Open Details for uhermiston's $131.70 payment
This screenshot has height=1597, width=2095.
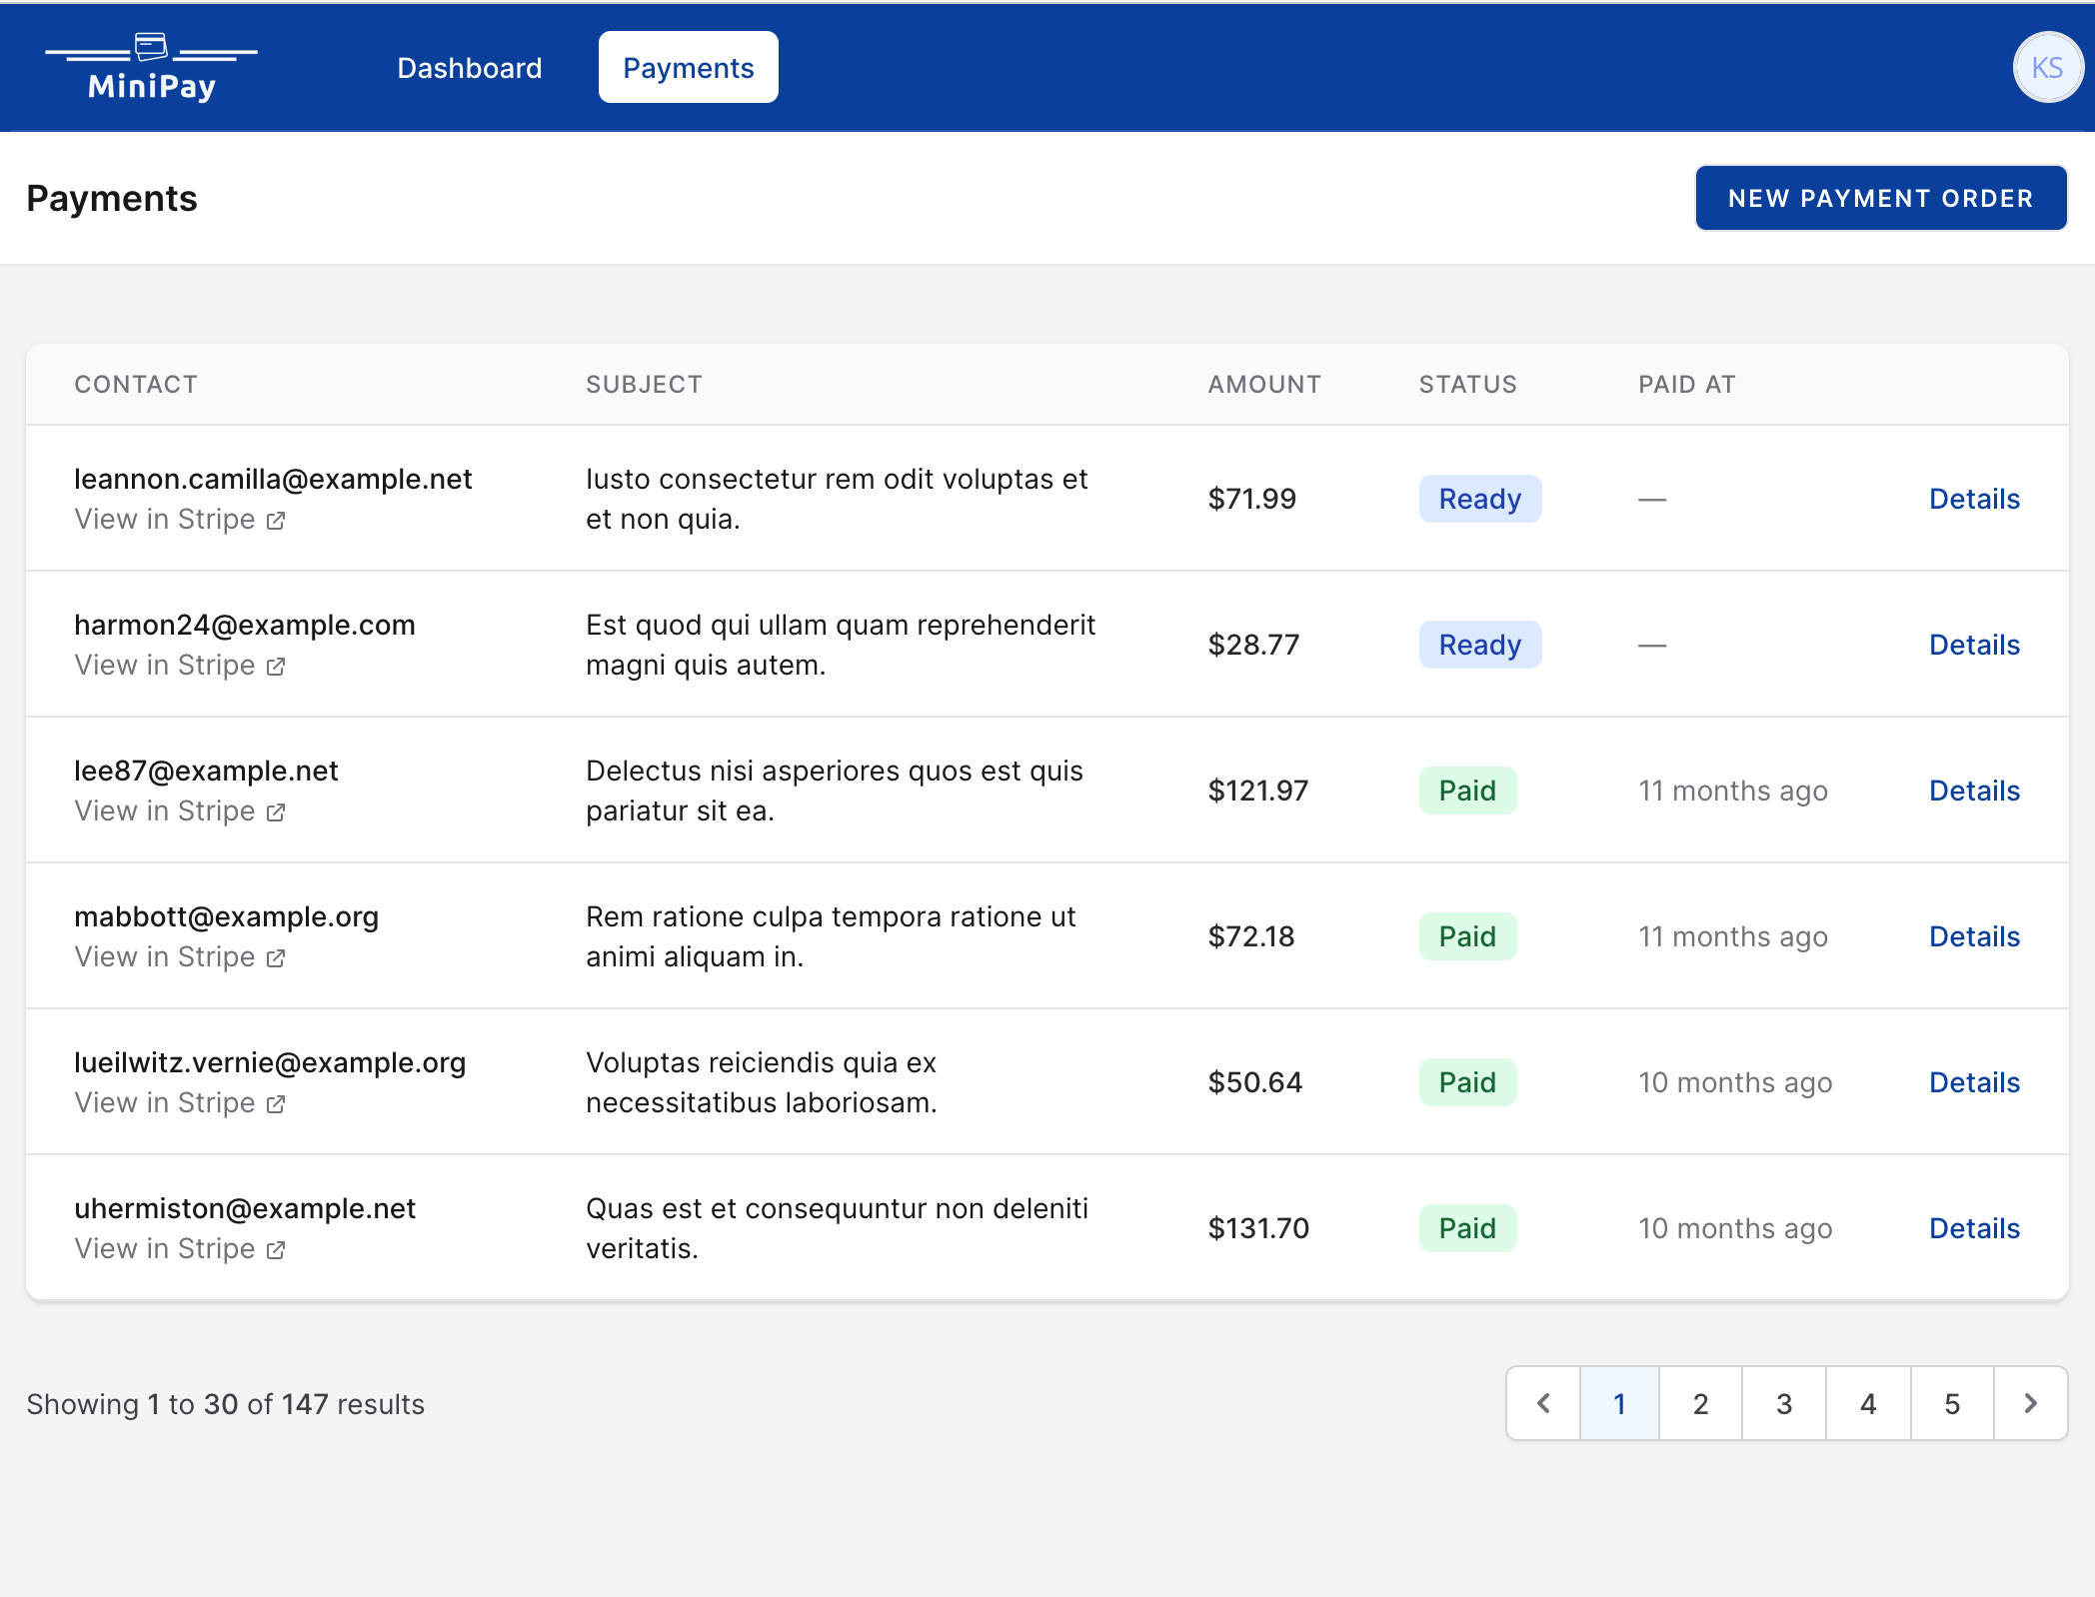pyautogui.click(x=1974, y=1228)
